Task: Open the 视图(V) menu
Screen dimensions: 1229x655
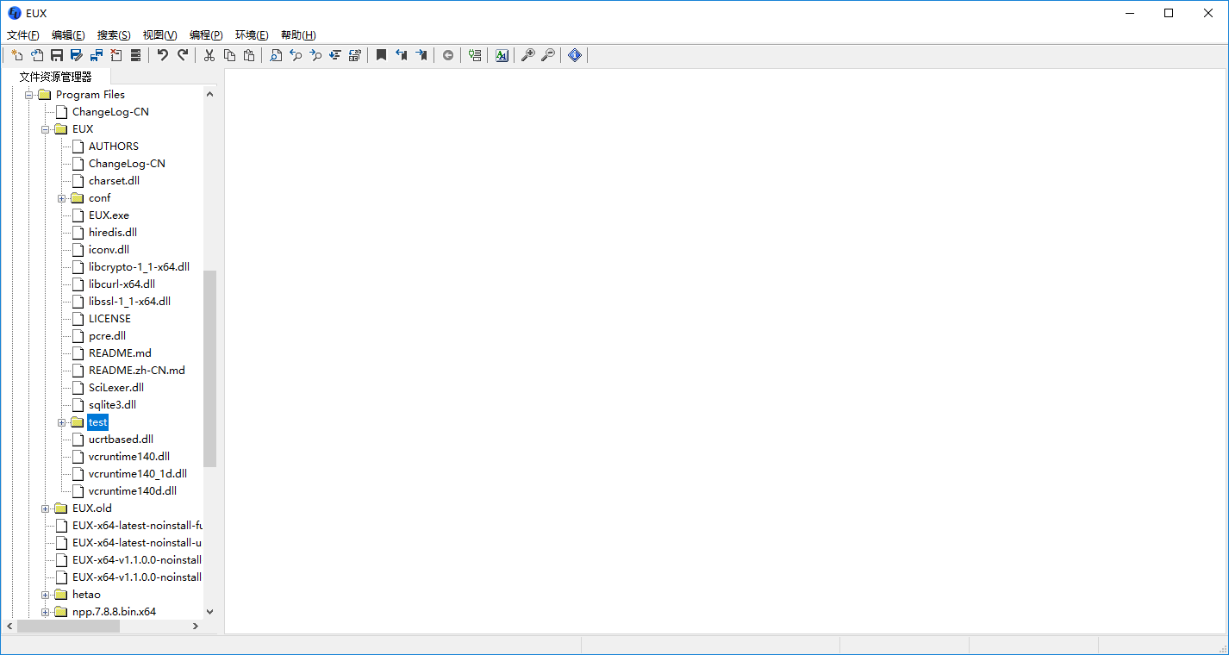Action: (x=159, y=35)
